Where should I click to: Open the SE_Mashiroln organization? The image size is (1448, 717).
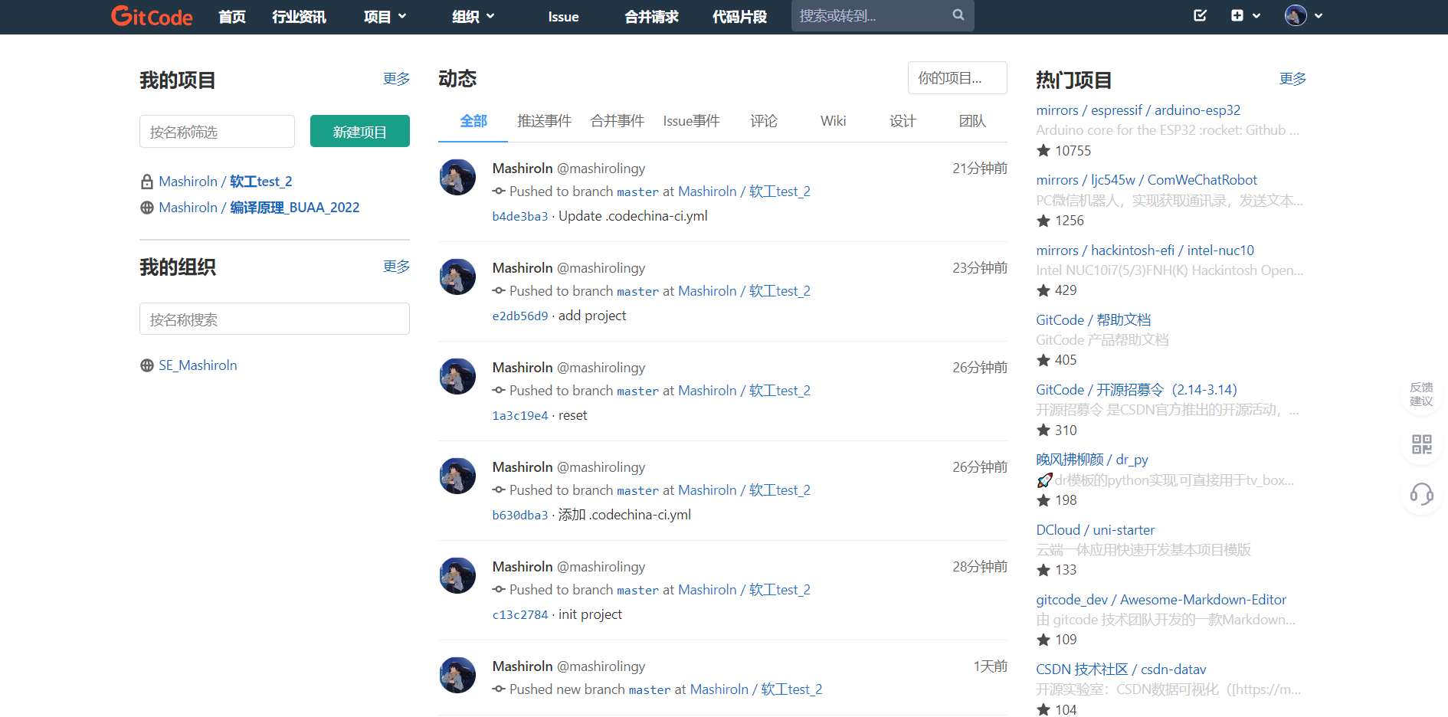click(x=198, y=365)
